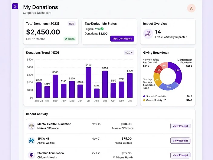Screen dimensions: 213x160
Task: View receipt for Mental Health Foundation donation
Action: 180,126
